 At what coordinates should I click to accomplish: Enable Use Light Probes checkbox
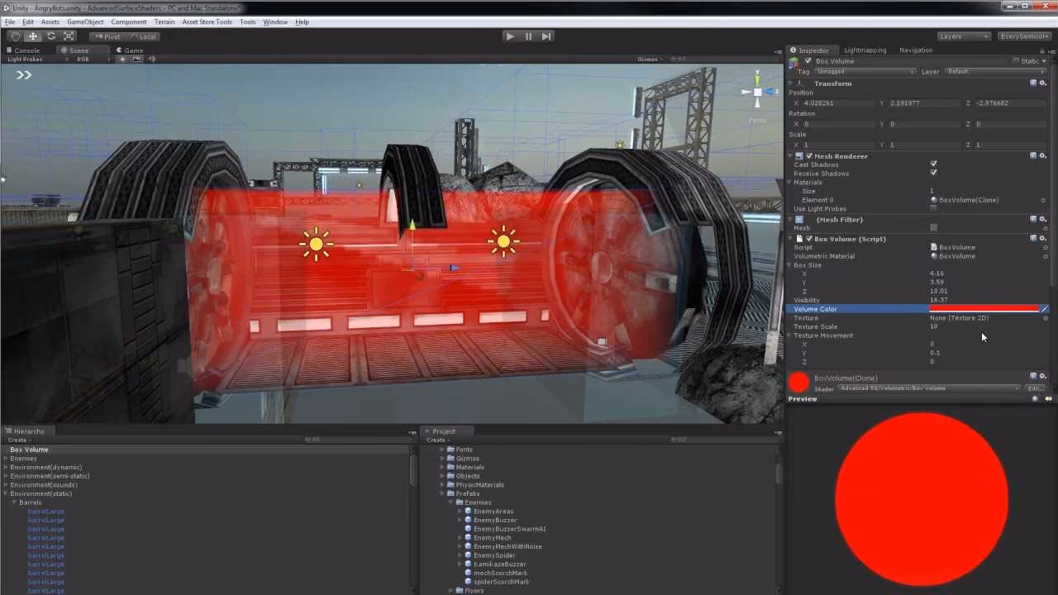tap(933, 209)
